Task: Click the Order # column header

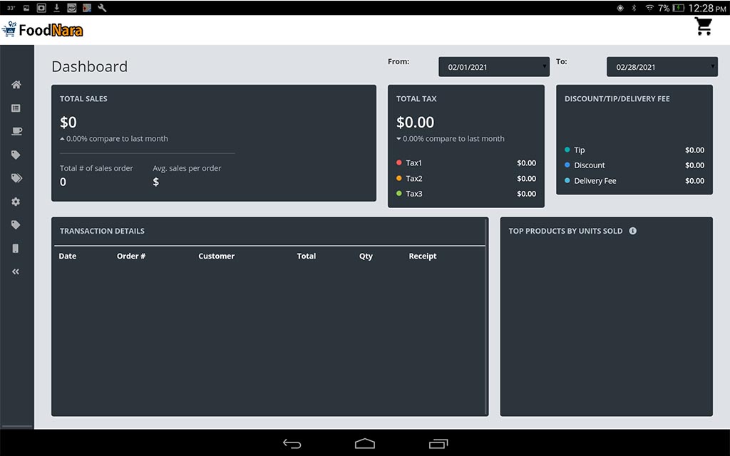Action: click(x=131, y=256)
